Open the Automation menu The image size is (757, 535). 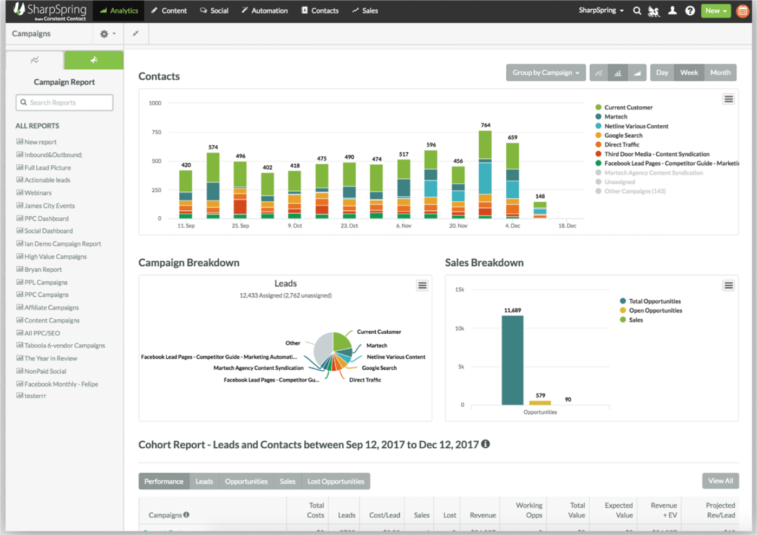(x=264, y=10)
